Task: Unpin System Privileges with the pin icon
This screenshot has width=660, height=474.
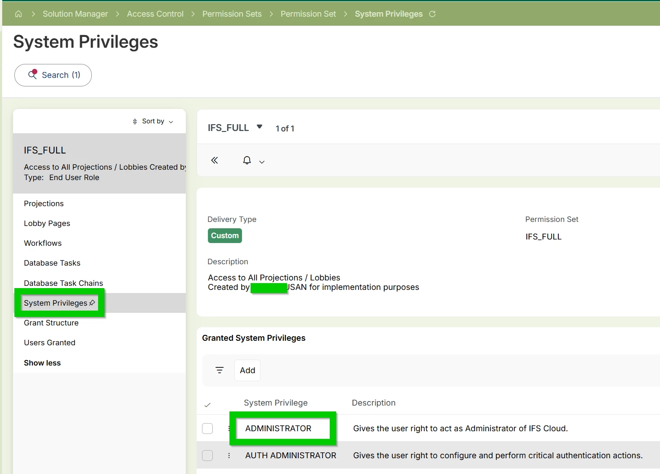Action: pos(92,303)
